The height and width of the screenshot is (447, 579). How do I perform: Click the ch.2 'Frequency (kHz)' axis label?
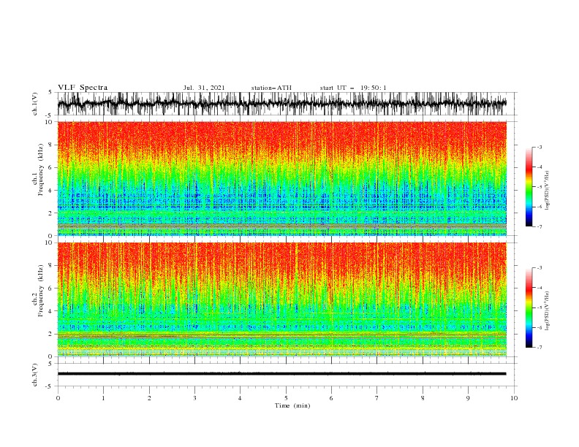[41, 290]
